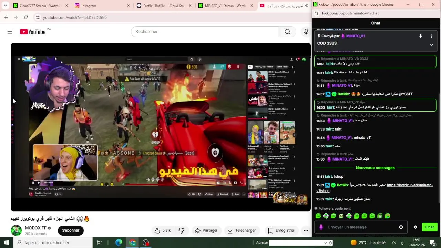This screenshot has height=248, width=441.
Task: Mute the YouTube tab via speaker icon
Action: click(306, 6)
